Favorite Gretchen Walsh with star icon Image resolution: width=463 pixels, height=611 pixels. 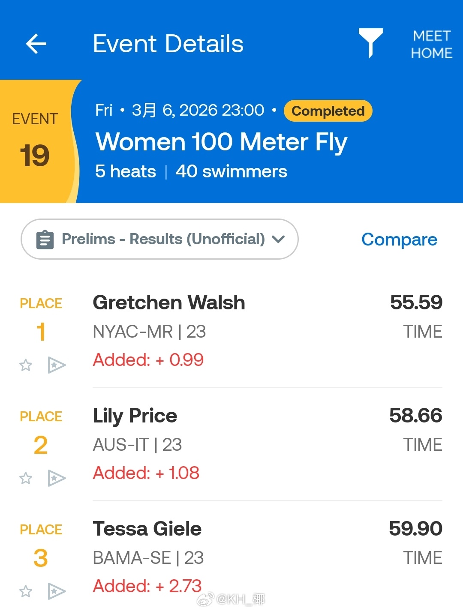point(26,365)
